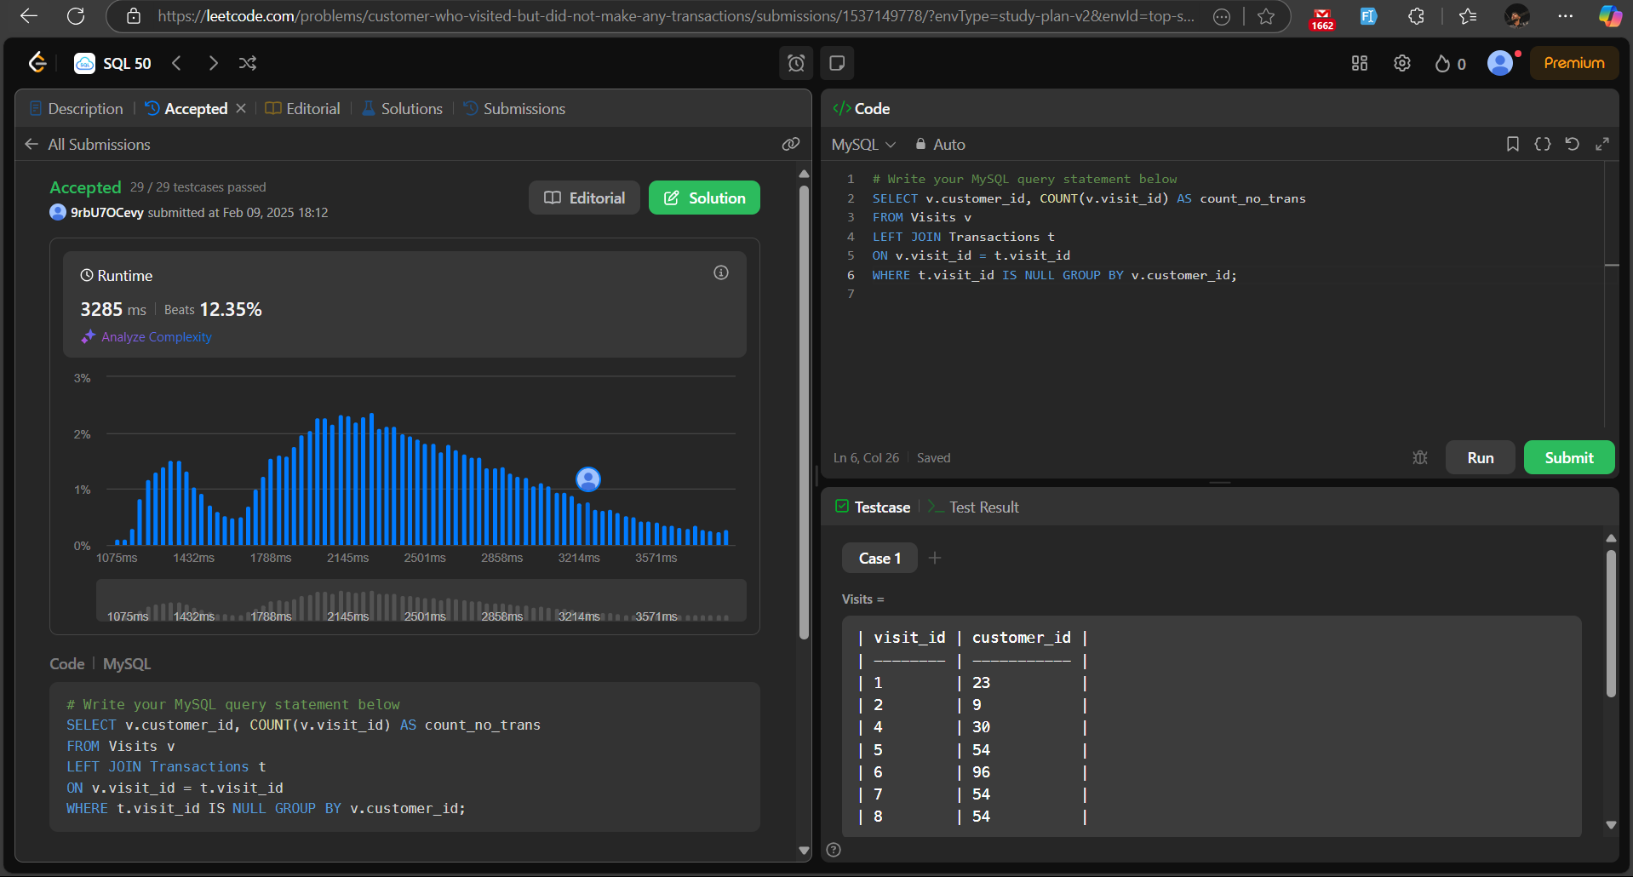1633x877 pixels.
Task: Click the green Solution button
Action: (x=704, y=198)
